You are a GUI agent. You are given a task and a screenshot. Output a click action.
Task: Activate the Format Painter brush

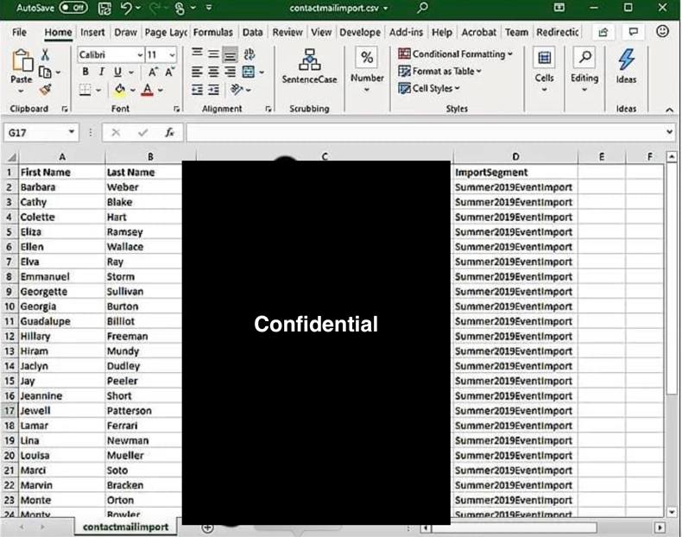point(45,90)
